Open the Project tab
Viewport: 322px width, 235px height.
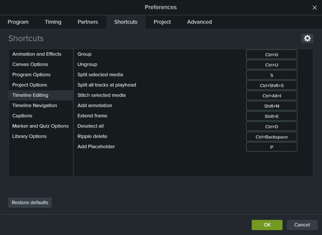pos(162,22)
